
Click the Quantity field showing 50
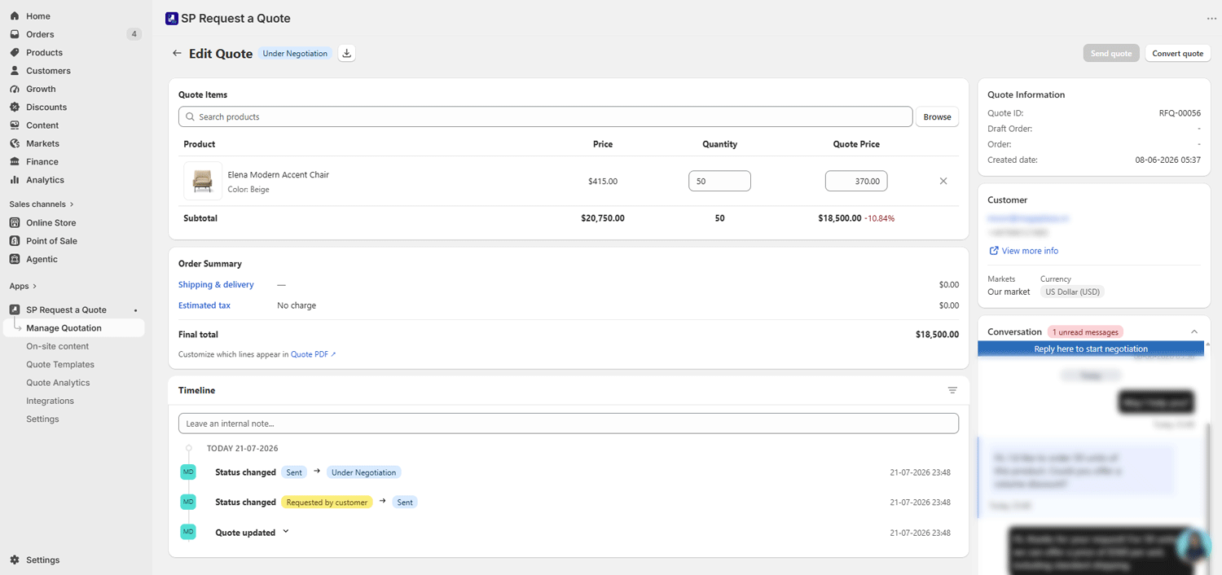click(719, 181)
